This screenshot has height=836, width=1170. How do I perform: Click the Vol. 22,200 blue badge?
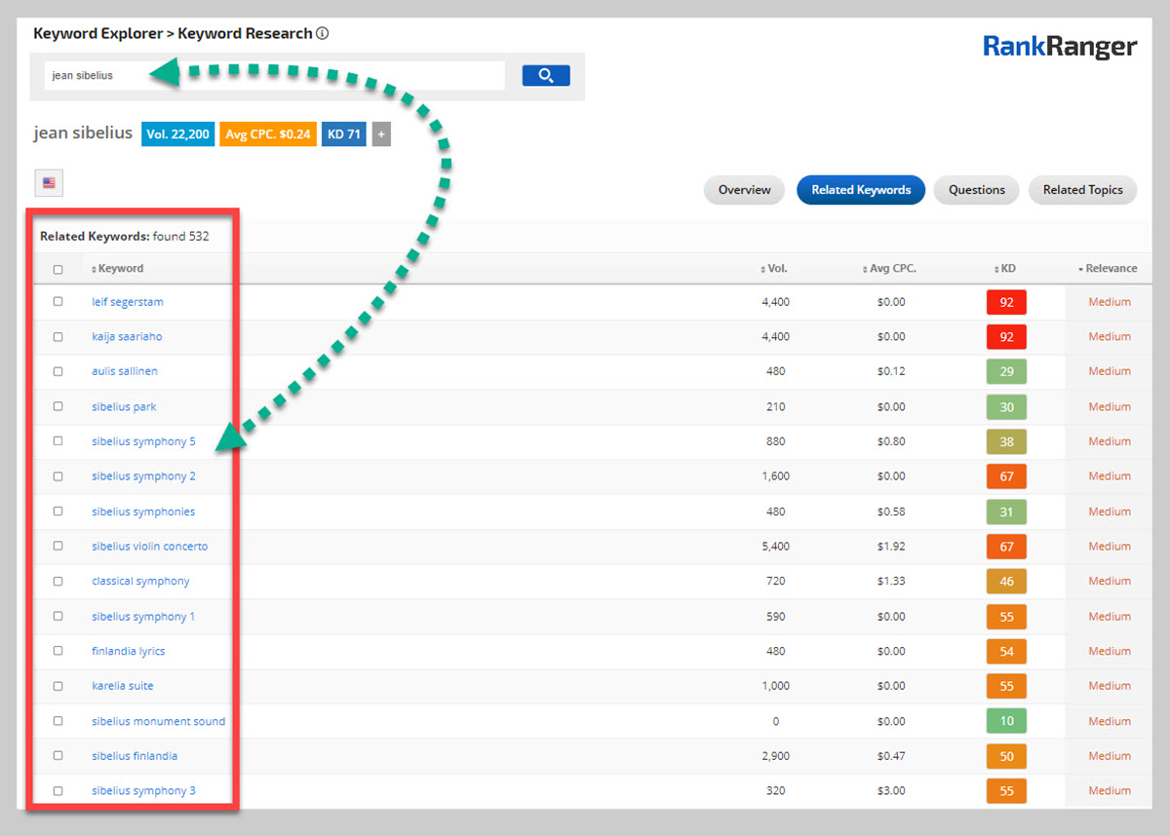[178, 134]
